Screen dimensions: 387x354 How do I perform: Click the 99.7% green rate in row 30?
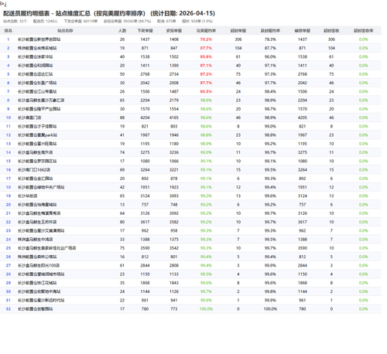pyautogui.click(x=206, y=291)
